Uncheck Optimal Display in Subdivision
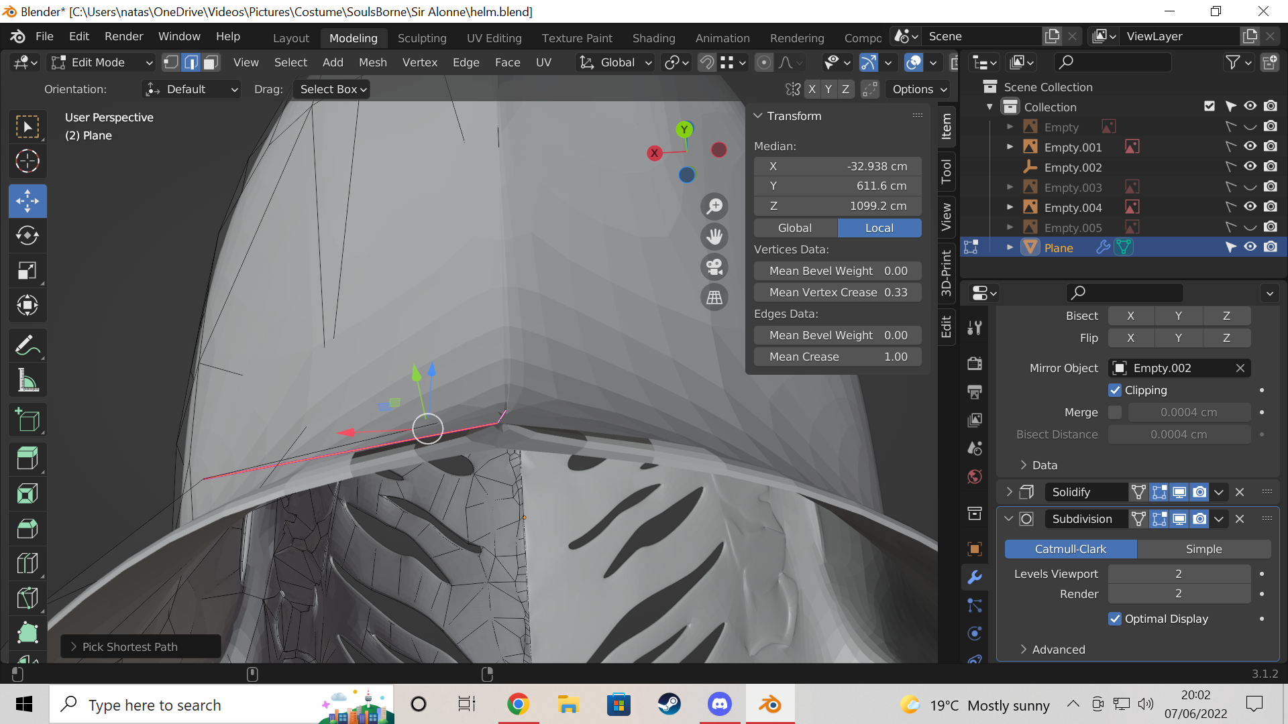 coord(1115,619)
